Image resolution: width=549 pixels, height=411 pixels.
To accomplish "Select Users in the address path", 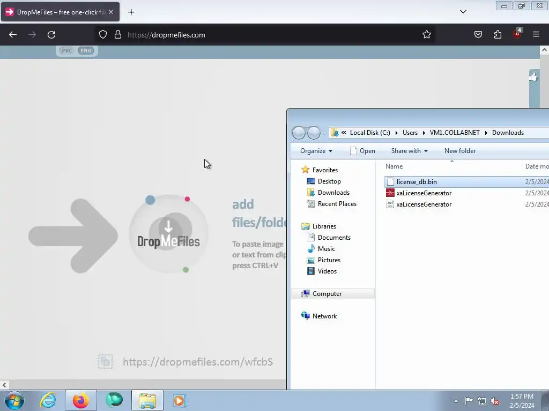I will (x=410, y=133).
